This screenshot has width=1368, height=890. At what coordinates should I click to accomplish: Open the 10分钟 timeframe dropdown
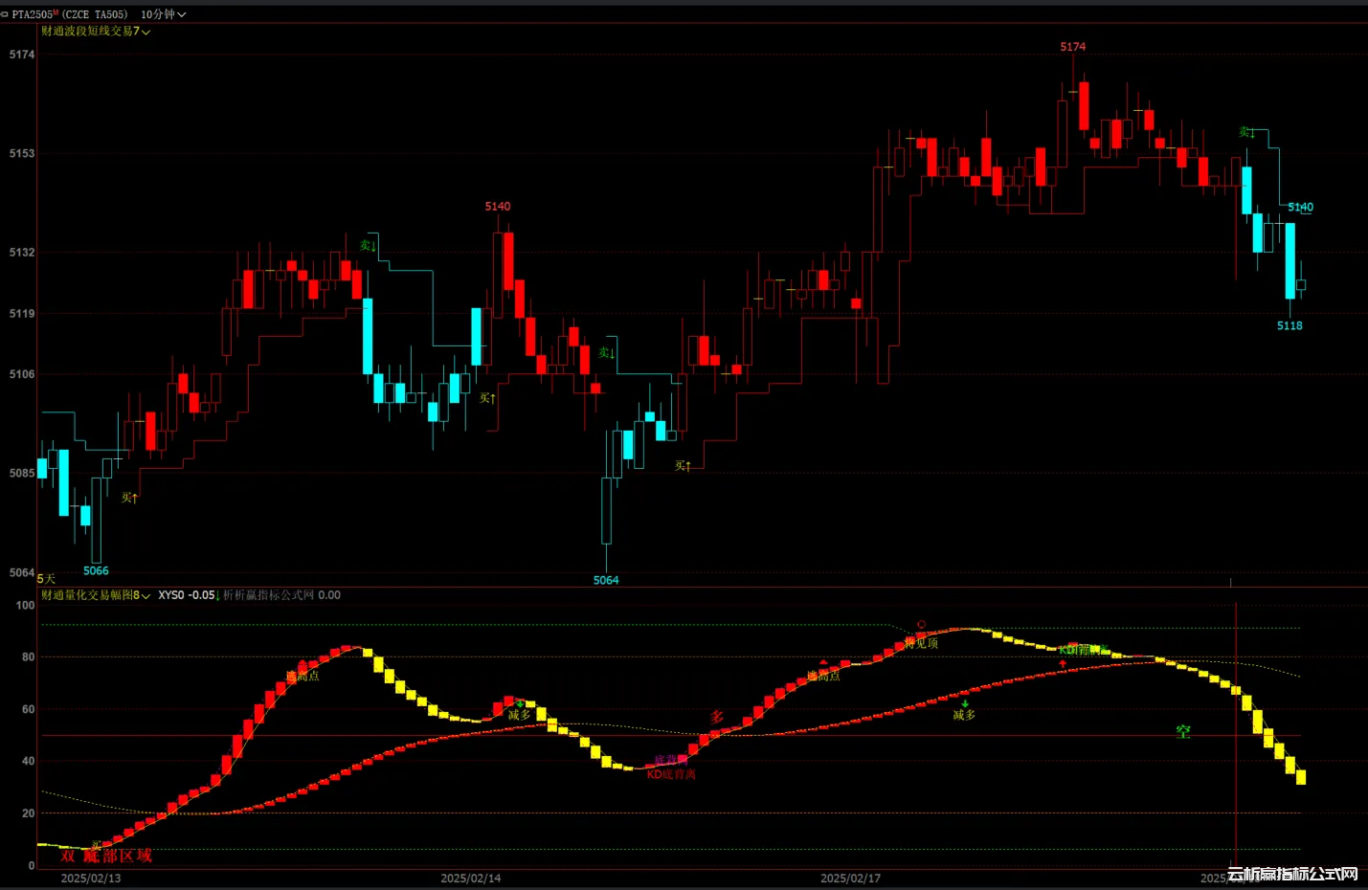pyautogui.click(x=163, y=14)
